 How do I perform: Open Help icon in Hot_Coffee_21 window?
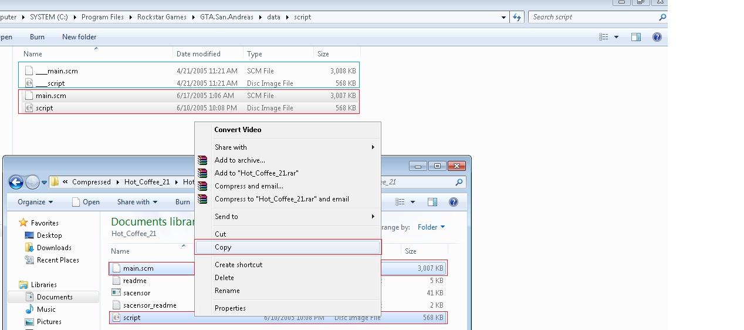(453, 202)
